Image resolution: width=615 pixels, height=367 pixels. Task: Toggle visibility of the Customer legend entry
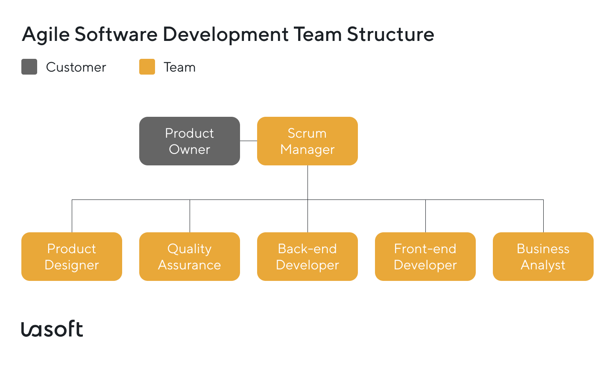29,66
